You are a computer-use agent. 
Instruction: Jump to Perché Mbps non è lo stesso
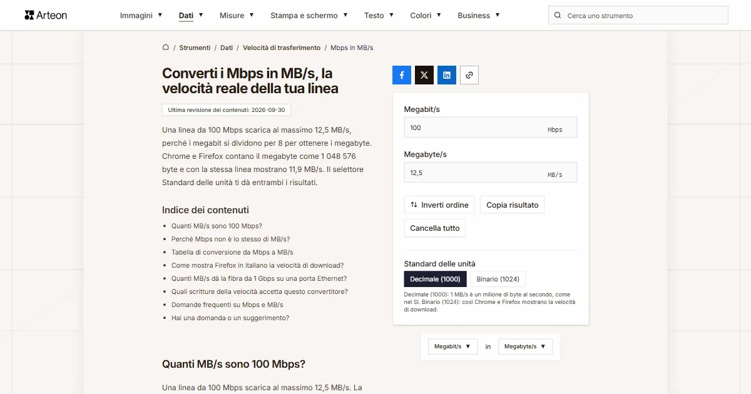coord(231,239)
